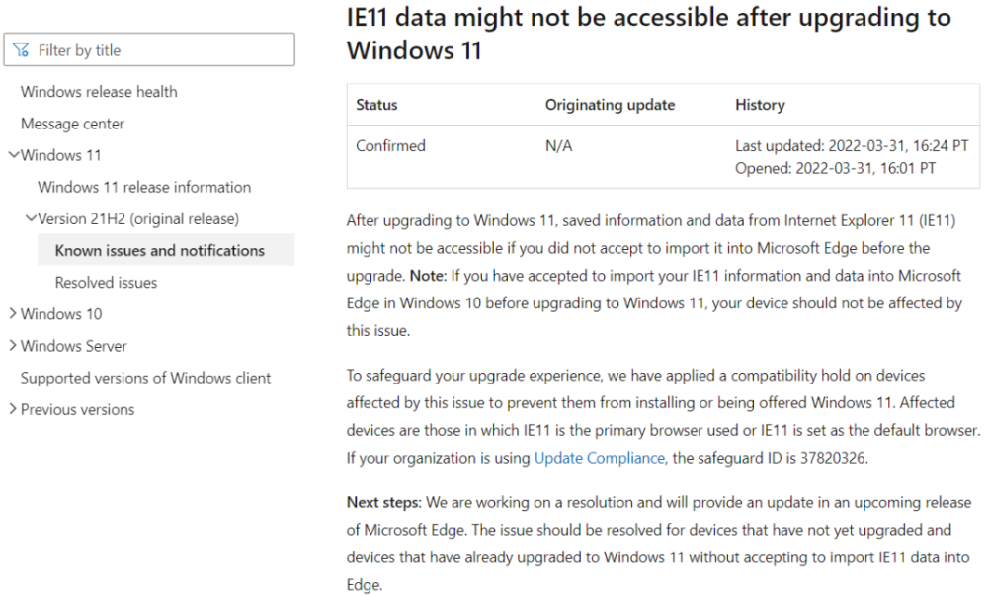Follow the Update Compliance link

pos(599,458)
